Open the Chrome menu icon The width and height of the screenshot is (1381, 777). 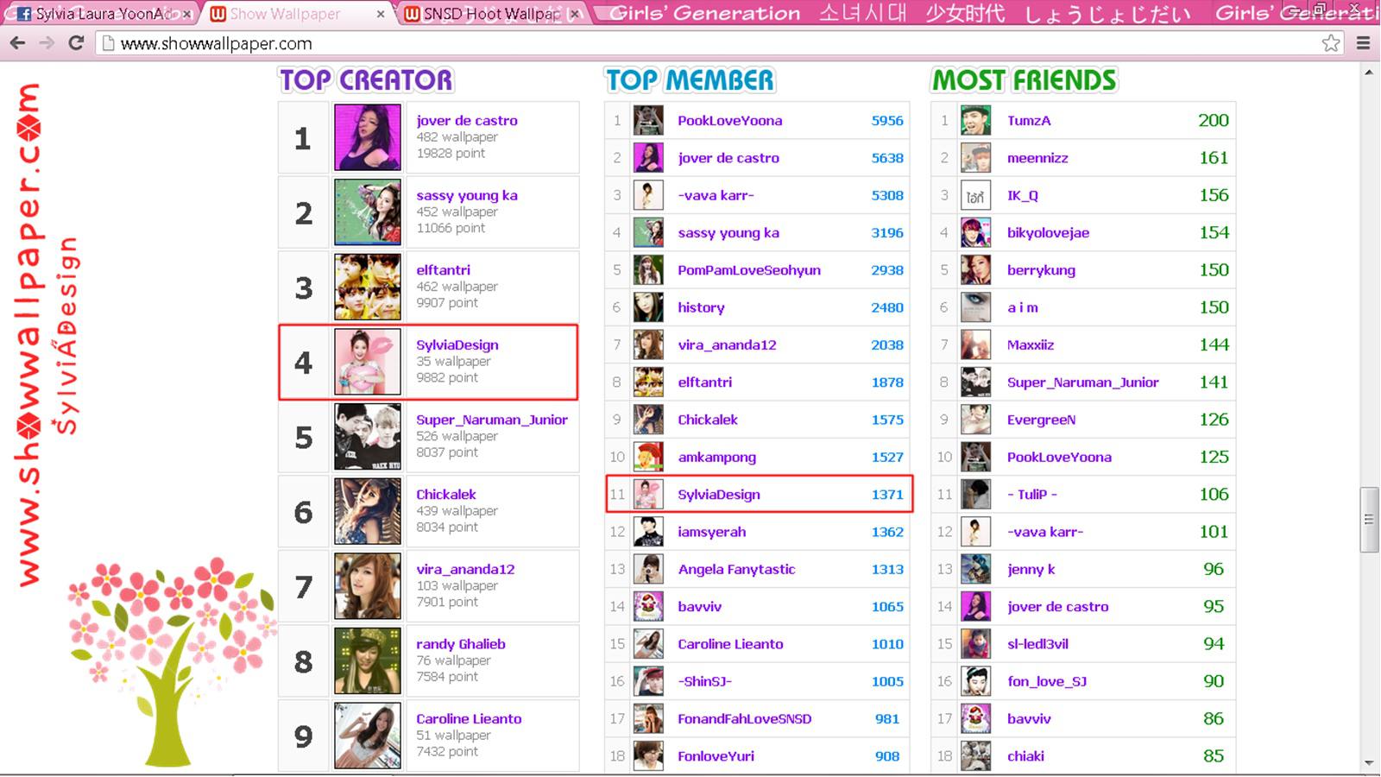point(1363,43)
